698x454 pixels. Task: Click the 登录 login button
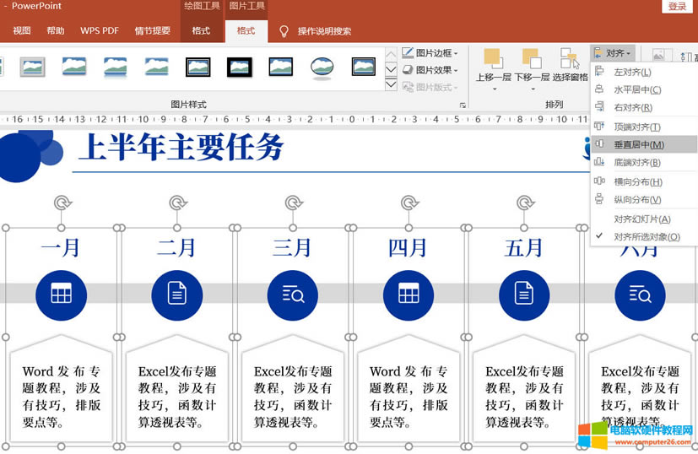point(677,7)
